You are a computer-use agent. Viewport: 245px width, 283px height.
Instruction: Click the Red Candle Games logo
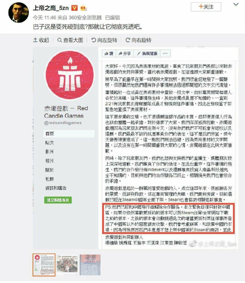click(x=70, y=75)
